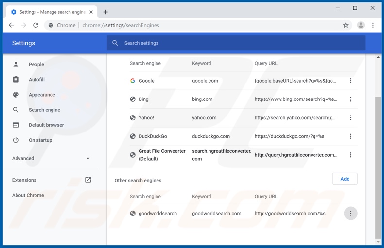
Task: Reload the page with refresh icon
Action: tap(35, 25)
